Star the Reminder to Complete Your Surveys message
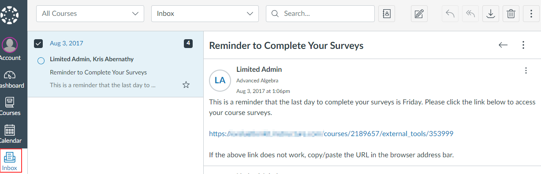Screen dimensions: 541x174 [x=186, y=85]
